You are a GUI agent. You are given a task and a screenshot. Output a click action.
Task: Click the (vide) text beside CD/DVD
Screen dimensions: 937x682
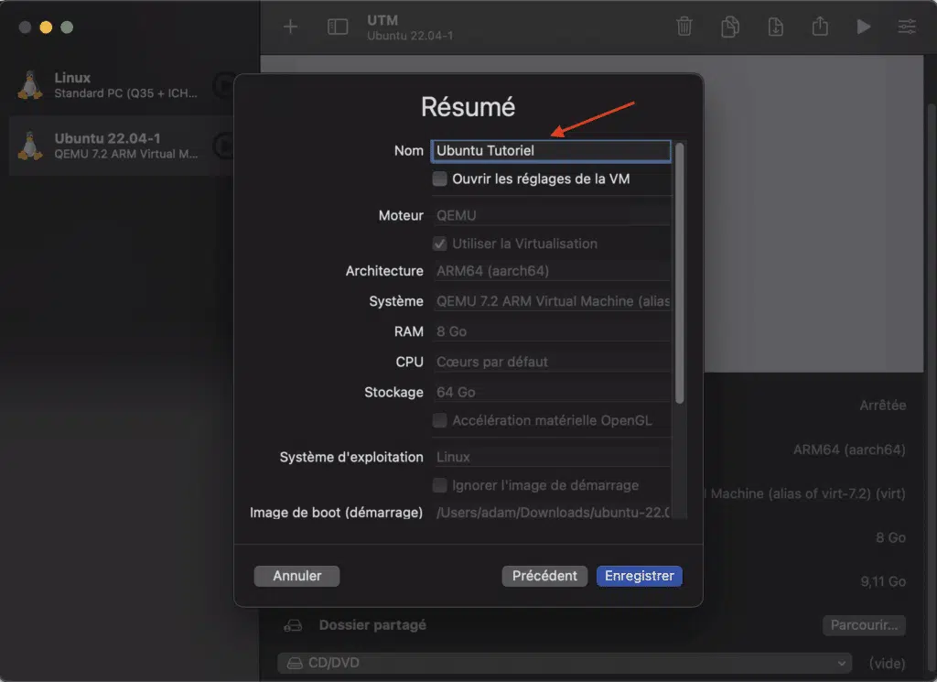(x=887, y=663)
